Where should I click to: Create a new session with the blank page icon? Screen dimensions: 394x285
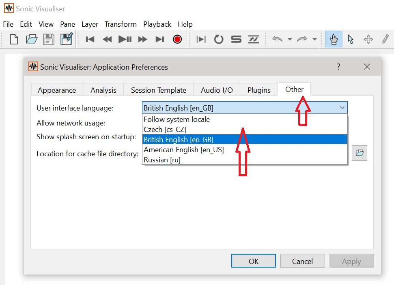(14, 39)
